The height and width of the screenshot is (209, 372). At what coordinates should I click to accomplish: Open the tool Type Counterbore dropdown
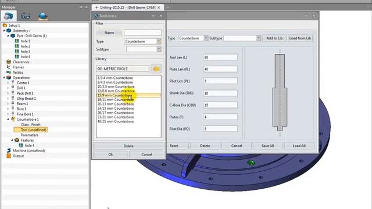(206, 38)
